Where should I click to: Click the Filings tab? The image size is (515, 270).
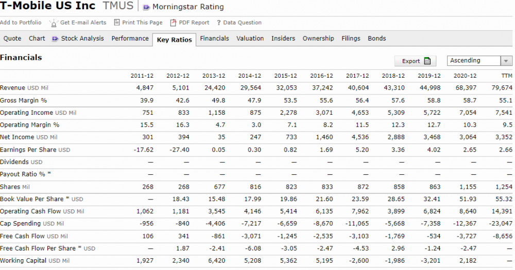click(351, 39)
